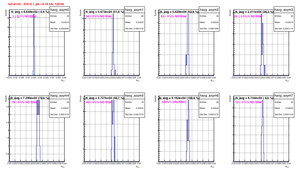Click the N_avg = 5.829e+04 label

179,12
